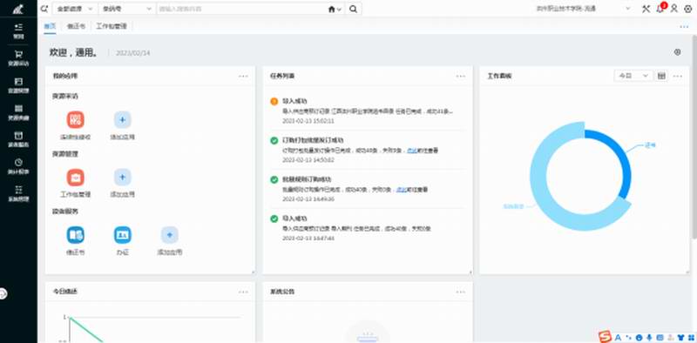Click the Sogou microphone voice input icon
The height and width of the screenshot is (343, 697).
click(x=649, y=338)
